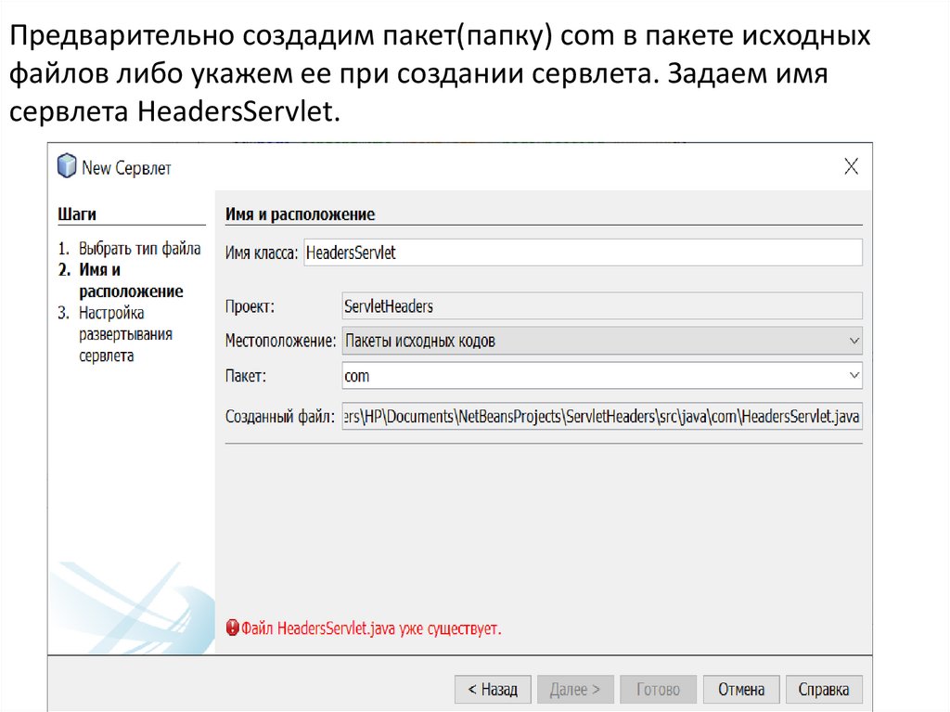Image resolution: width=950 pixels, height=712 pixels.
Task: Click the Имя класса text field
Action: [x=582, y=252]
